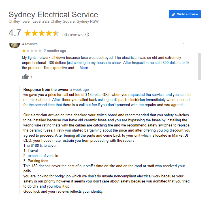Click the "2 months ago" review timestamp
This screenshot has width=209, height=202.
pos(55,51)
